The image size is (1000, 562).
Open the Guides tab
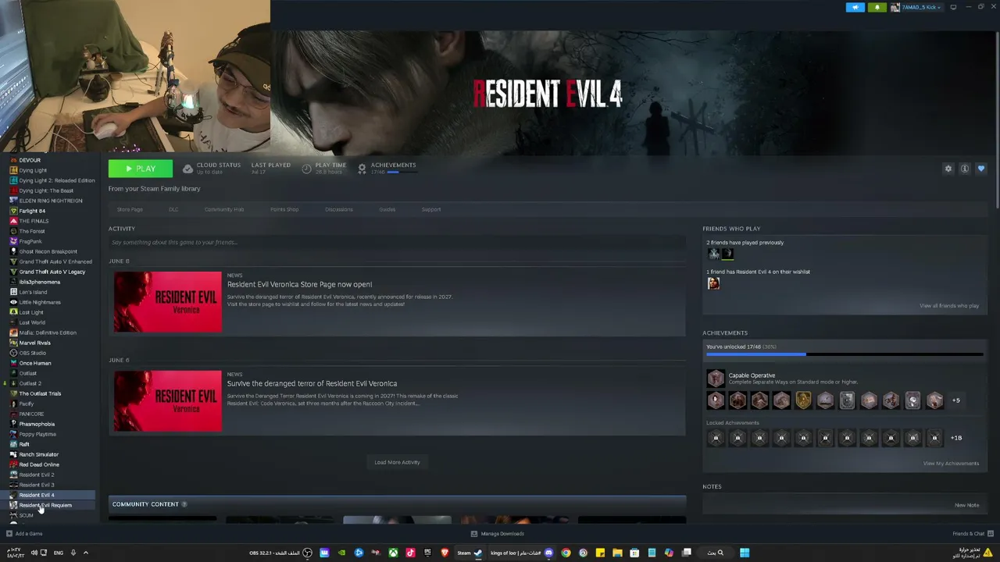tap(387, 209)
